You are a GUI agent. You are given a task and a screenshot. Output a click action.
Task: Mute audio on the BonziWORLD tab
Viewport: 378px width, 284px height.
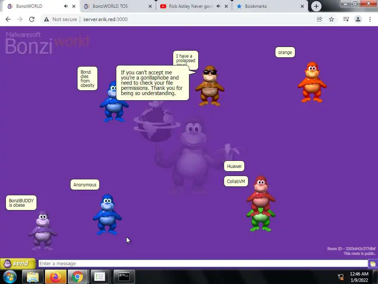click(x=66, y=6)
